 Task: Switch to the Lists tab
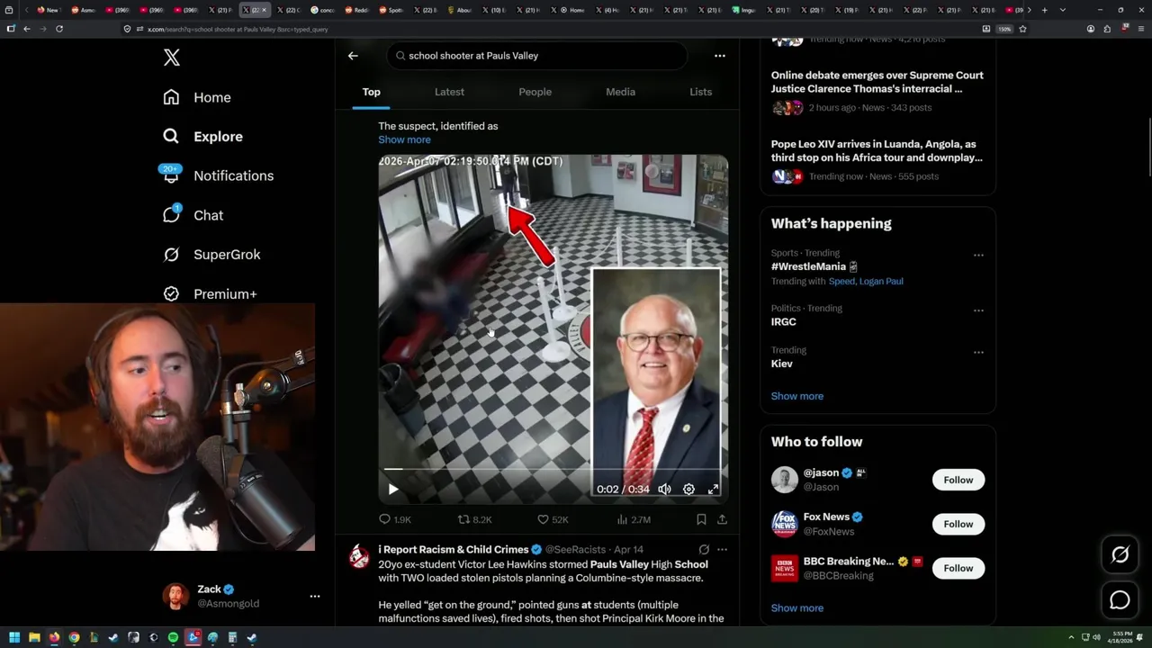(x=700, y=92)
